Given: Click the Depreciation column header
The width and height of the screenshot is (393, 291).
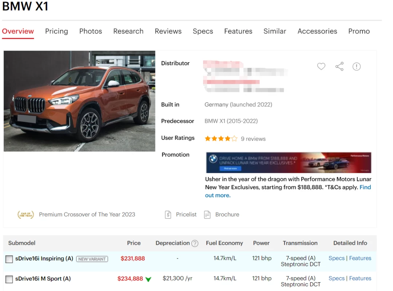Looking at the screenshot, I should pos(172,243).
